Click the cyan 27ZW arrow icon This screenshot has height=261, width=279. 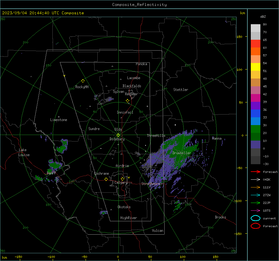pyautogui.click(x=255, y=195)
